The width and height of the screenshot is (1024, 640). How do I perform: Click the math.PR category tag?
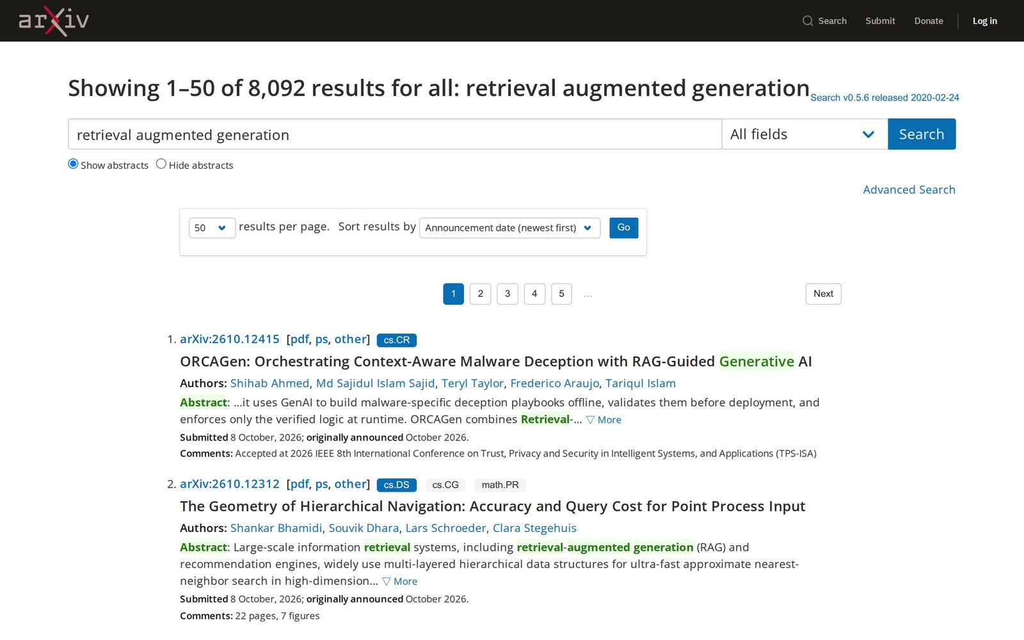pos(500,485)
